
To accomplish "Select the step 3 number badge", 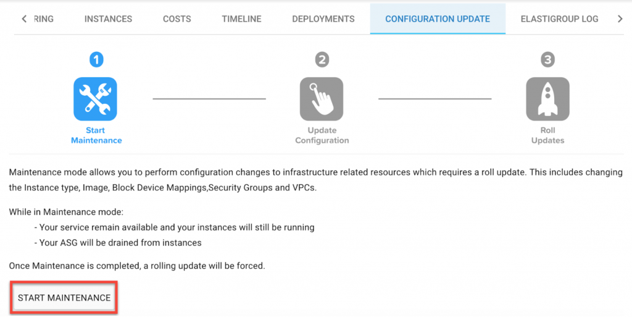I will (x=547, y=60).
